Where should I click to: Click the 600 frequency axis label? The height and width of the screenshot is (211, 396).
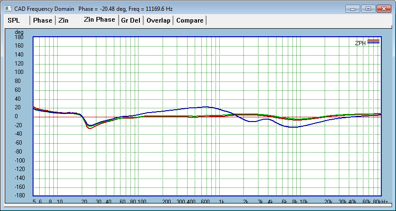205,202
